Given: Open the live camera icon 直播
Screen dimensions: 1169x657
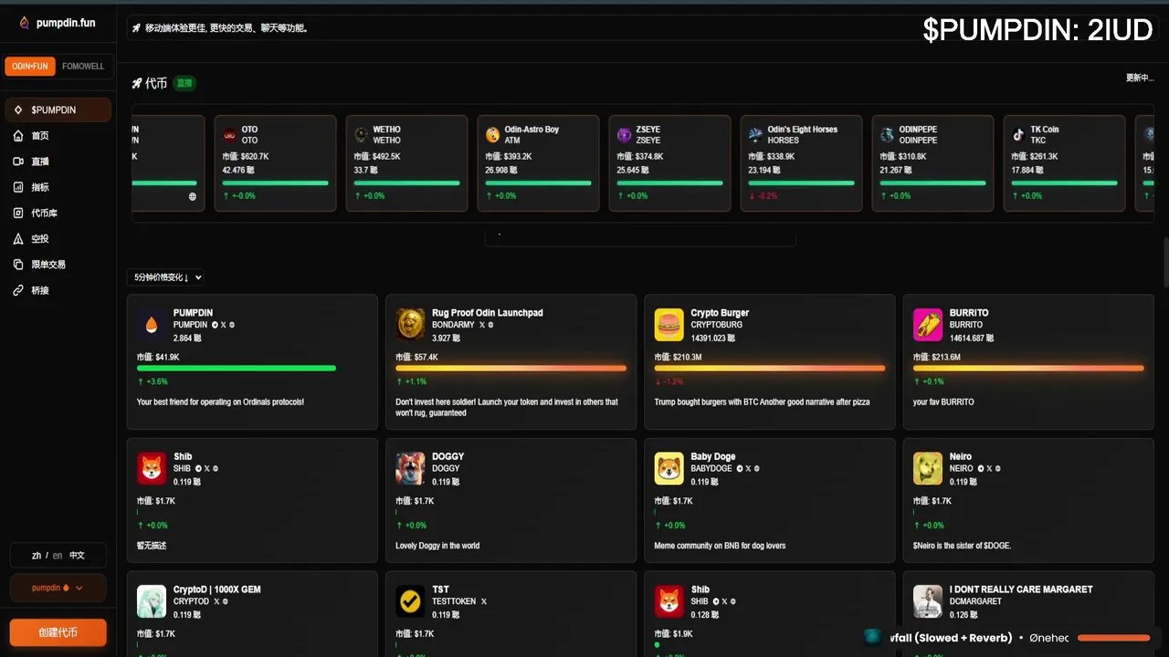Looking at the screenshot, I should (x=18, y=162).
